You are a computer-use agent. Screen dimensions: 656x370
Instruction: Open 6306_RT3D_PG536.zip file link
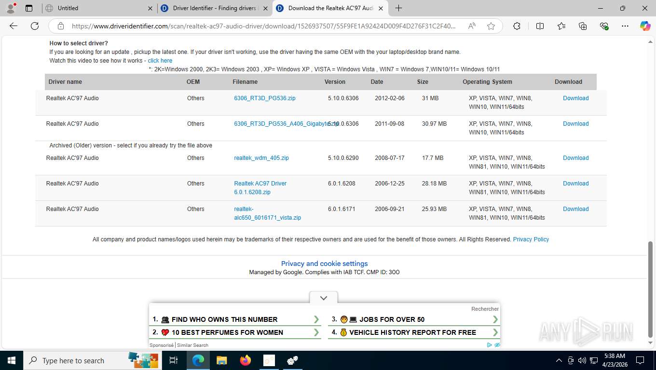pyautogui.click(x=265, y=98)
